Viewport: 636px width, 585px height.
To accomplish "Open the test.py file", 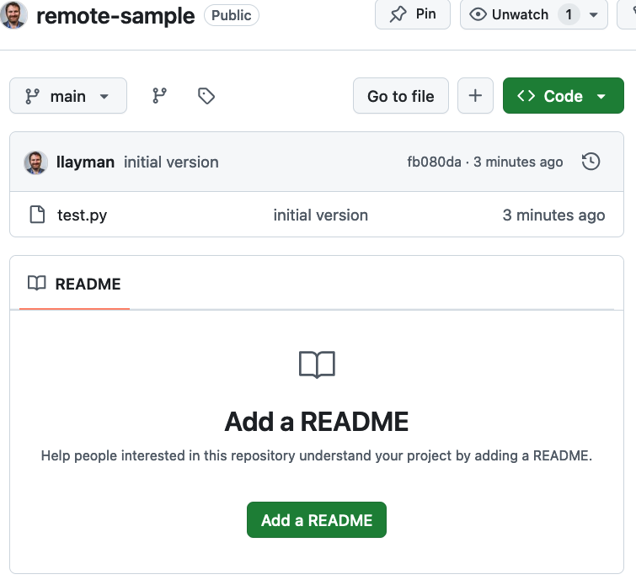I will point(82,215).
